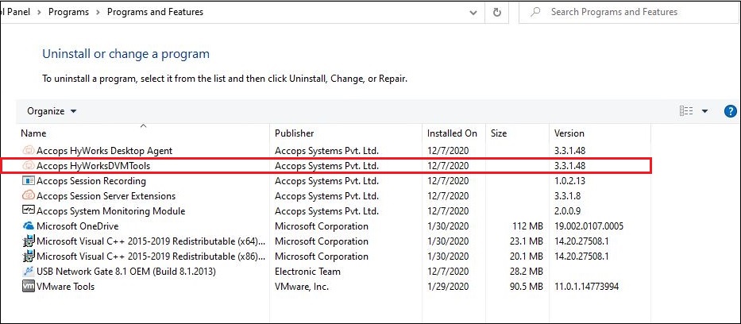Image resolution: width=741 pixels, height=324 pixels.
Task: Click the Microsoft OneDrive cloud icon
Action: click(x=29, y=226)
